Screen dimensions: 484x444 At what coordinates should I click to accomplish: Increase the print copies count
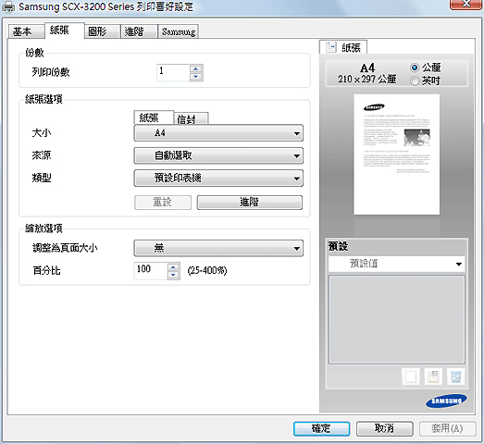[195, 68]
